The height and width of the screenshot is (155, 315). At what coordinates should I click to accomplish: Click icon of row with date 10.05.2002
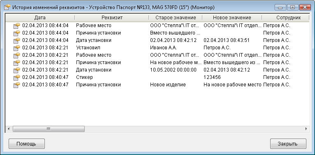17,70
